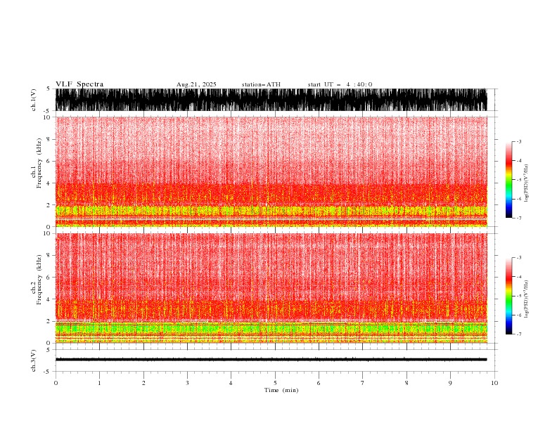Click the lower colorbar's log(PSD)(V²/Hz) label

click(x=526, y=299)
